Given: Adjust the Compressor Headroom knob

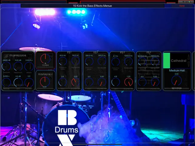Looking at the screenshot, I should point(18,66).
